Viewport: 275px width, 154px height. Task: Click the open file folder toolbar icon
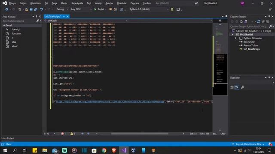click(x=27, y=9)
